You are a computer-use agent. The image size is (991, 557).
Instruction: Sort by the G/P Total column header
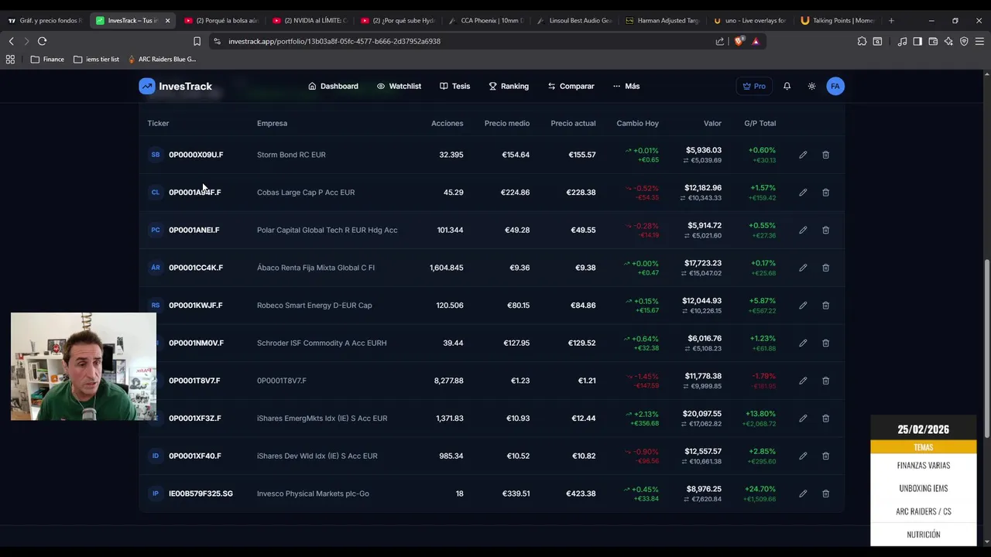click(760, 123)
